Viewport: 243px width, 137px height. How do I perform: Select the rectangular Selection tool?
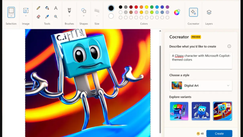tap(11, 10)
